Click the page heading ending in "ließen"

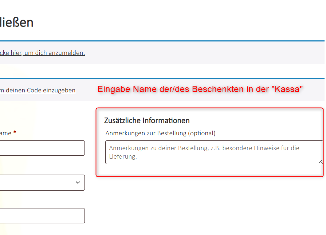point(17,23)
